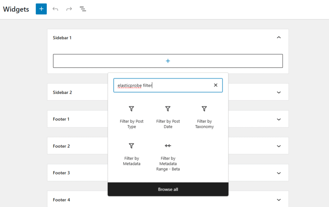Viewport: 329px width, 207px height.
Task: Expand the Footer 2 section
Action: [x=279, y=146]
